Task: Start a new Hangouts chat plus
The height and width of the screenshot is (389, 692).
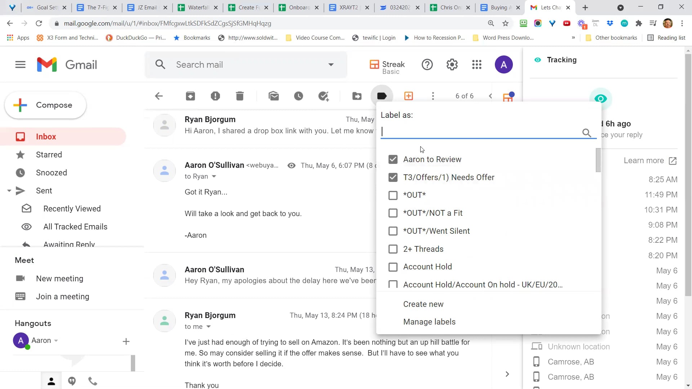Action: [126, 341]
